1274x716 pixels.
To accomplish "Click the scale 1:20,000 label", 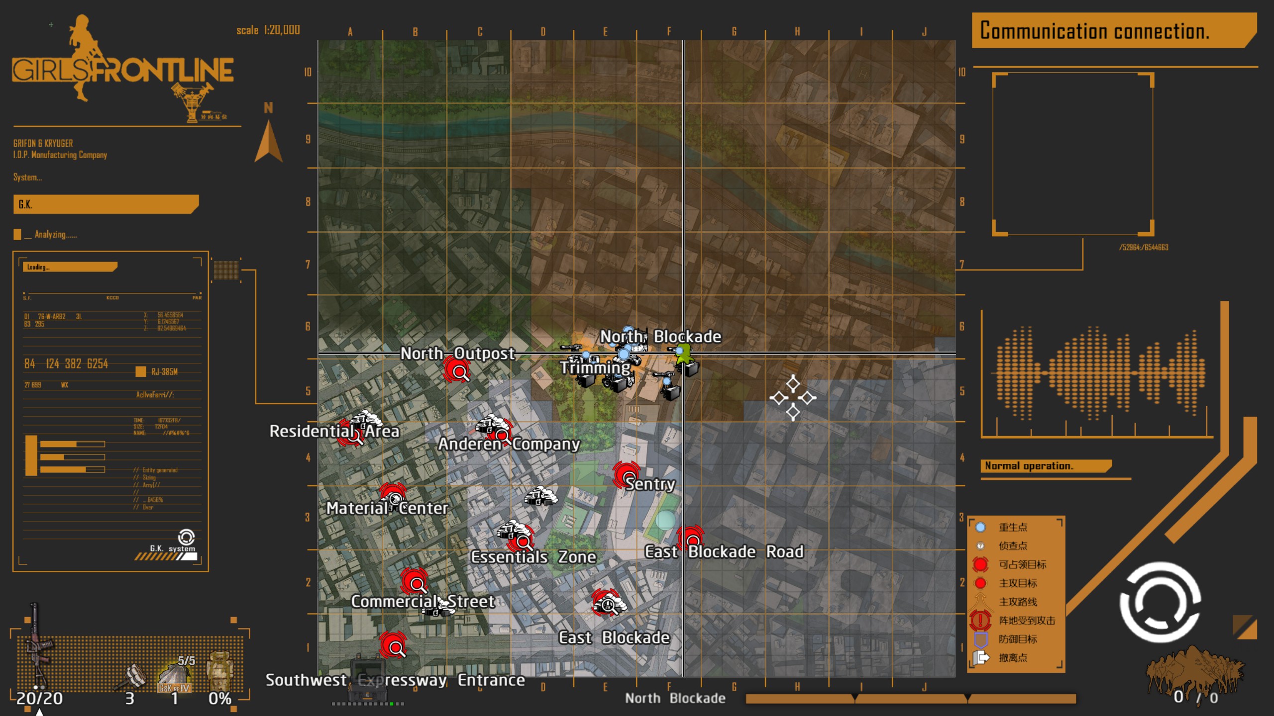I will [x=268, y=30].
